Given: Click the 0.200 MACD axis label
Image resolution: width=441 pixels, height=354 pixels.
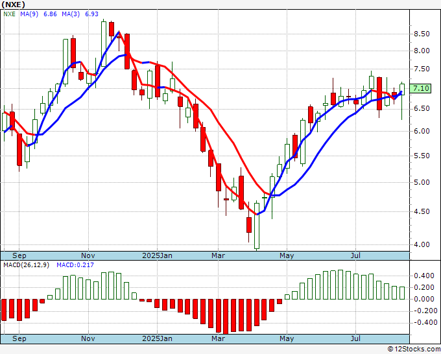Looking at the screenshot, I should pos(424,287).
